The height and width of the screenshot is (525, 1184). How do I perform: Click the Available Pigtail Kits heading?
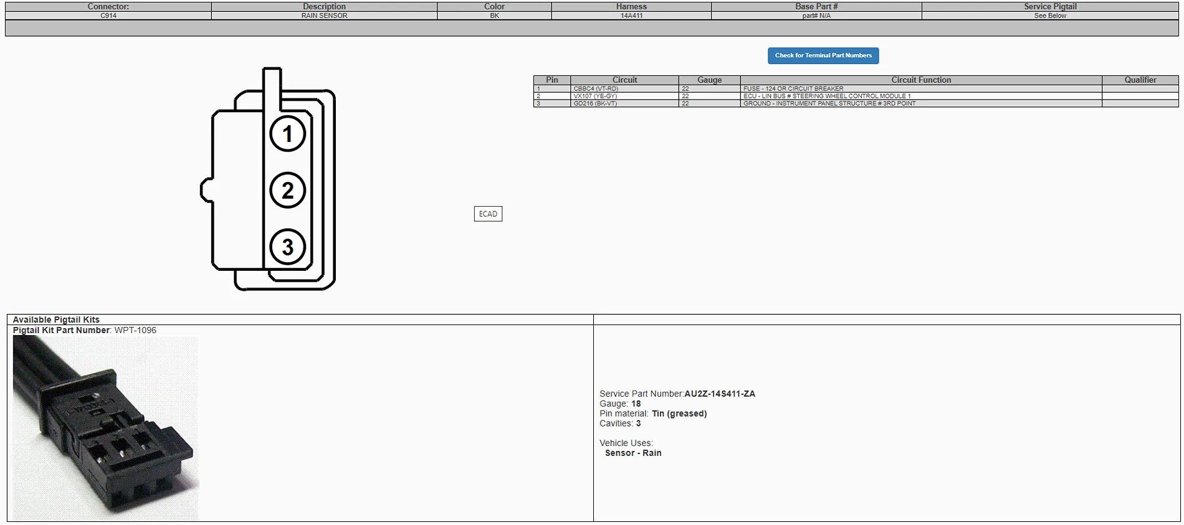point(56,319)
